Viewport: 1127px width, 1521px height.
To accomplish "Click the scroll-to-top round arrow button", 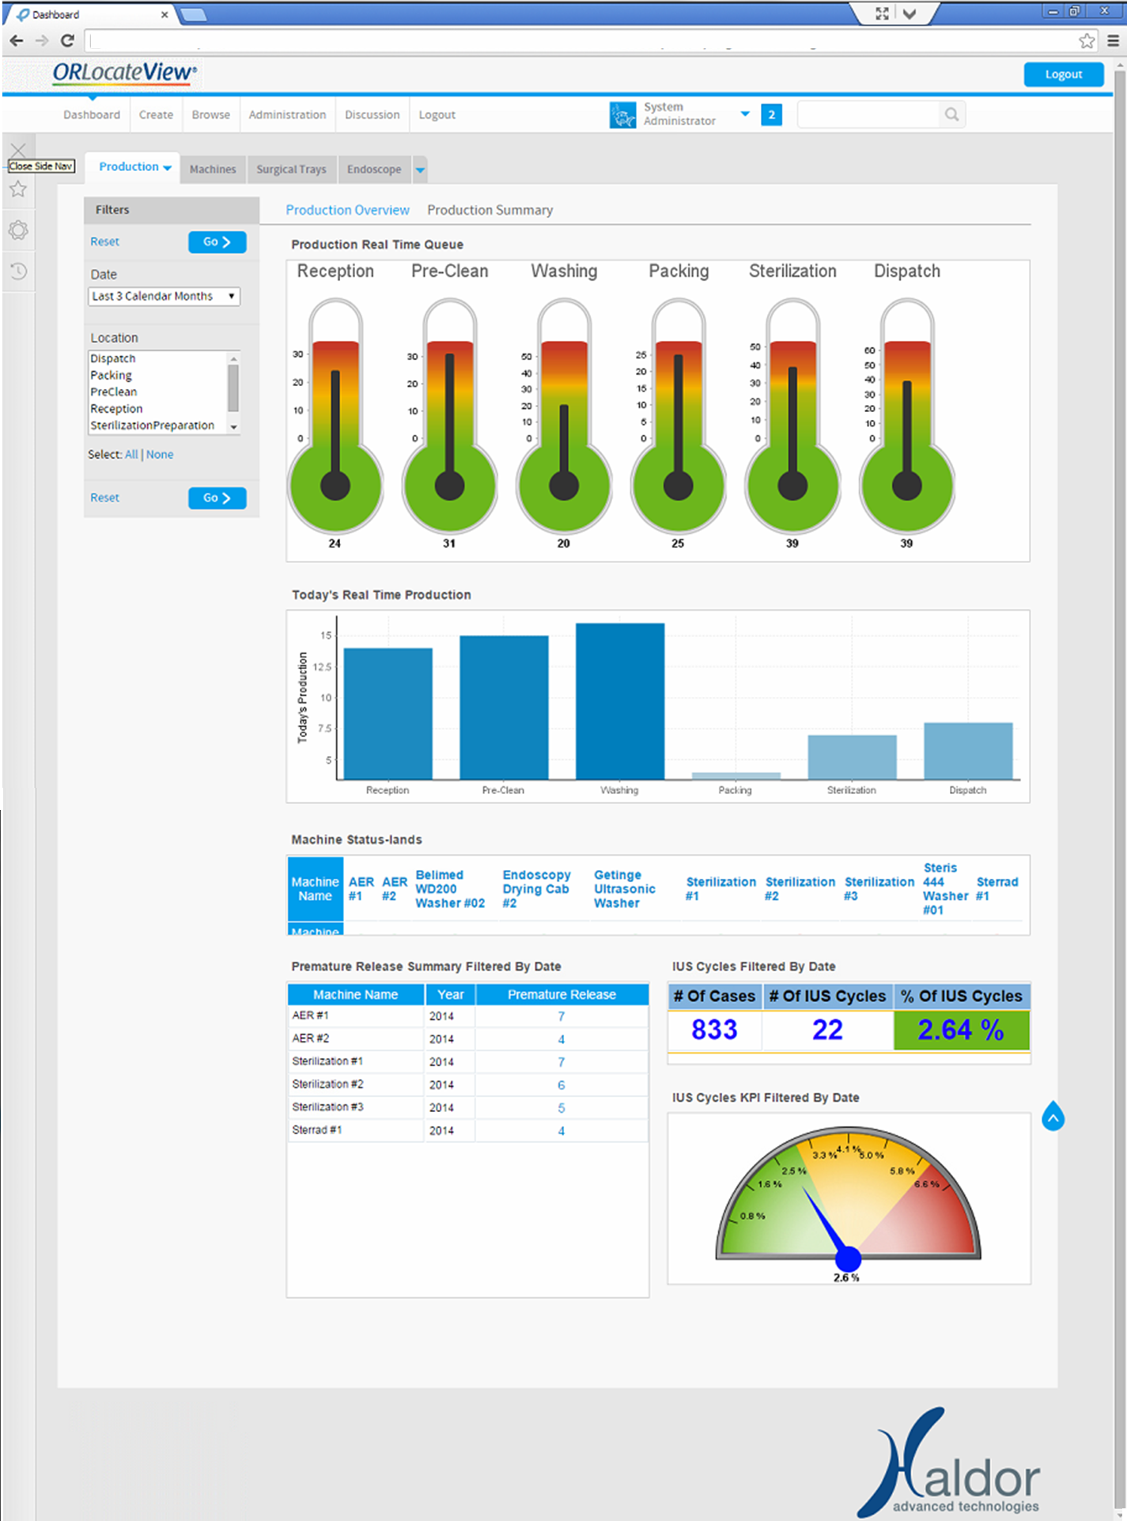I will 1053,1117.
